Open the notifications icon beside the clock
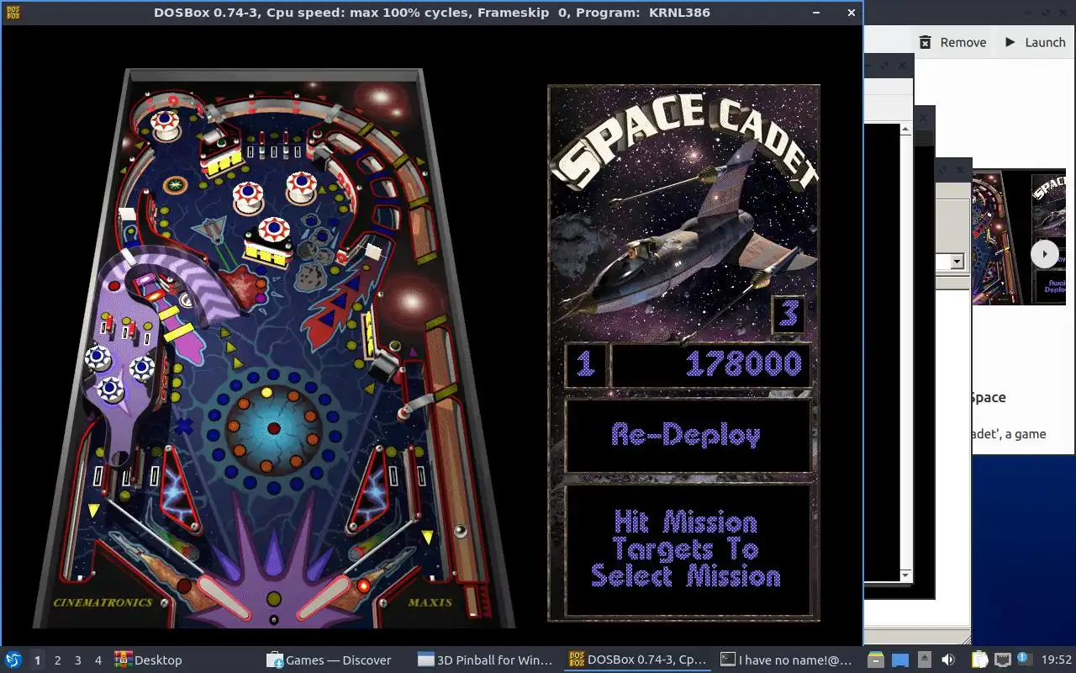The image size is (1076, 673). coord(1025,660)
